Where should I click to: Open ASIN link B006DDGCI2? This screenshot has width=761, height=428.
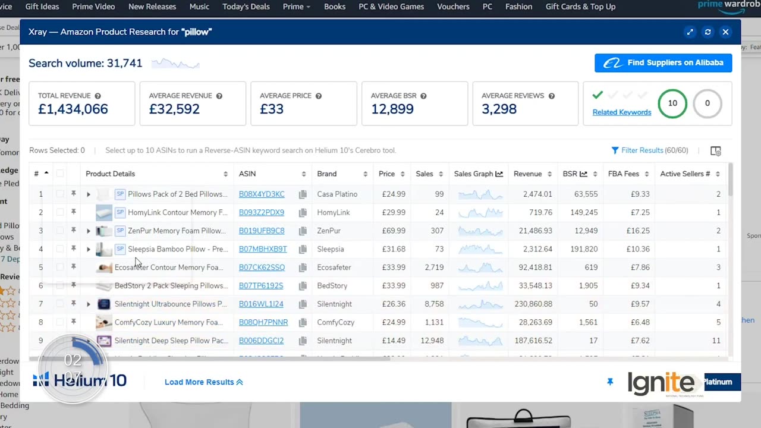(x=261, y=341)
